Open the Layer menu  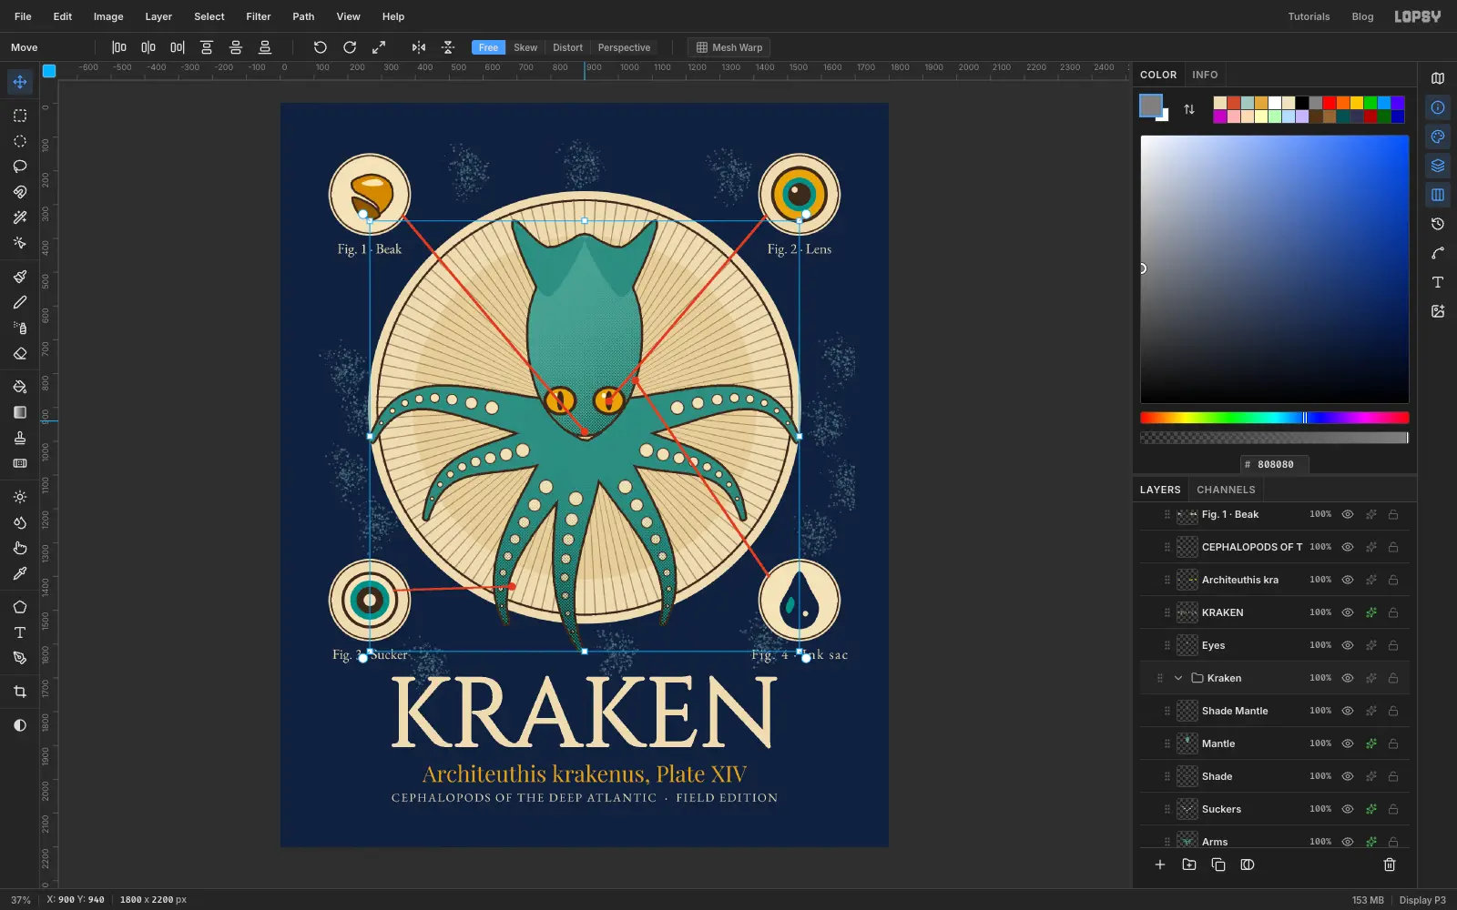pos(158,16)
